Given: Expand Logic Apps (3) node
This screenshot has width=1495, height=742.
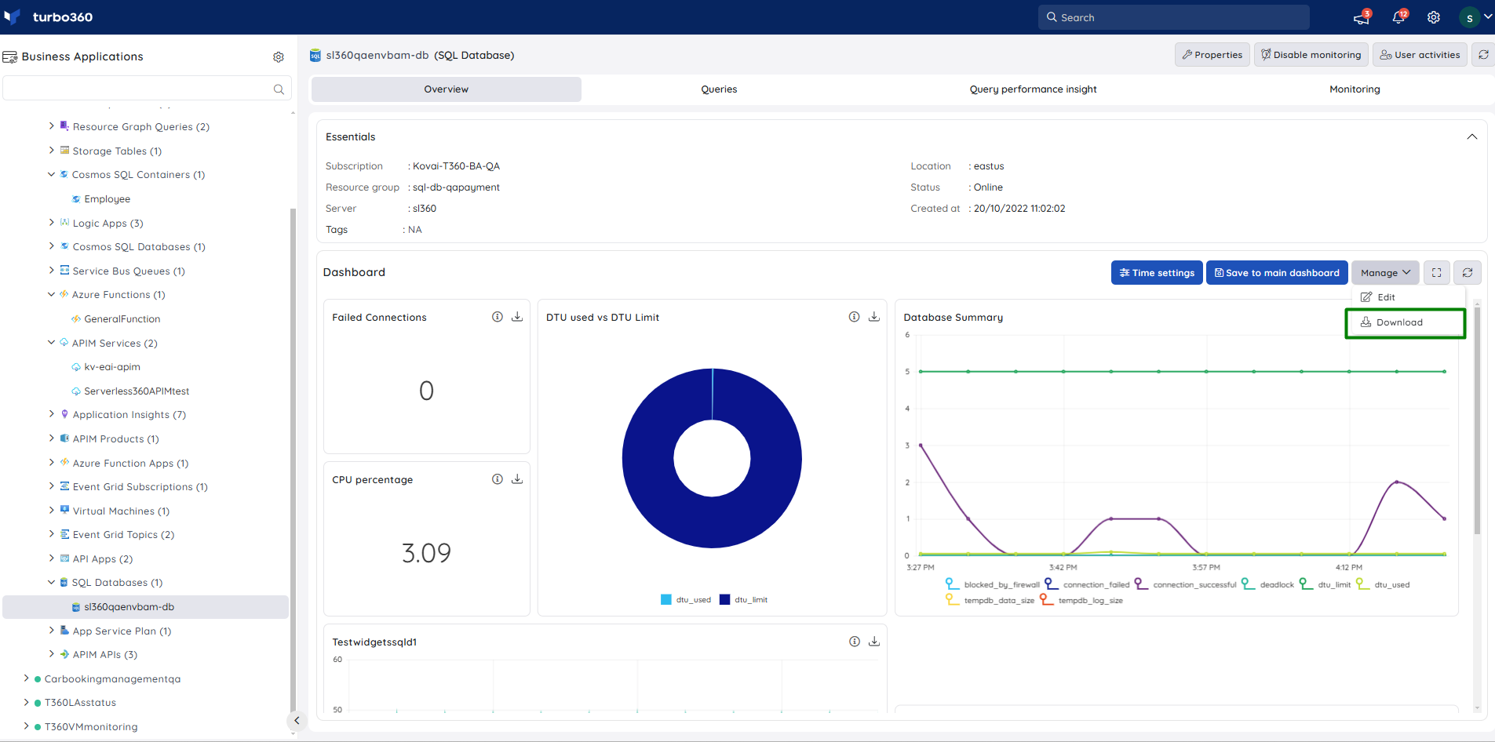Looking at the screenshot, I should point(52,223).
